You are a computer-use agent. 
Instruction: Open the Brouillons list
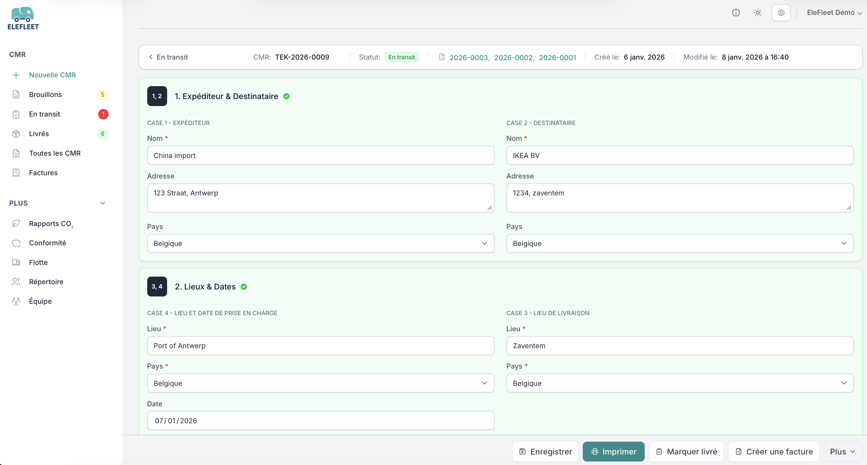45,95
